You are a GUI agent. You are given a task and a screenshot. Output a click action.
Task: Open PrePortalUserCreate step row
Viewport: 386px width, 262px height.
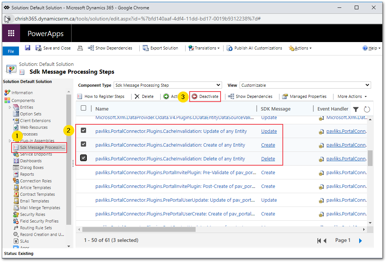pyautogui.click(x=175, y=214)
